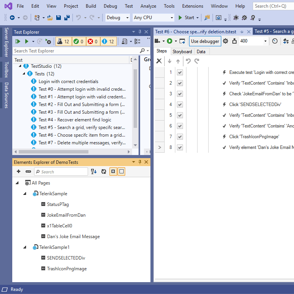Click the Use debugger button
This screenshot has width=294, height=294.
[205, 41]
